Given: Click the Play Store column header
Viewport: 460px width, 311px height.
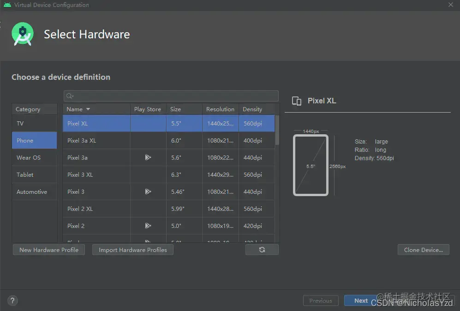Looking at the screenshot, I should tap(148, 109).
